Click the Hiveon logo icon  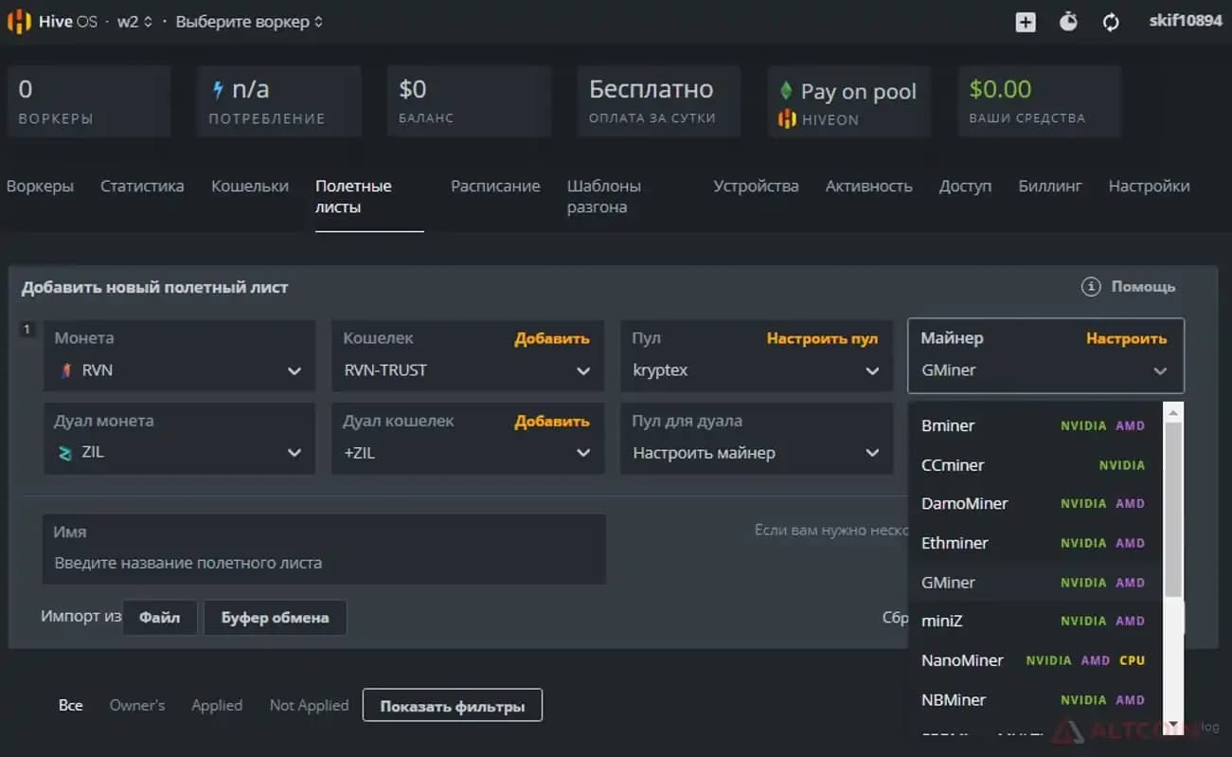pos(787,119)
